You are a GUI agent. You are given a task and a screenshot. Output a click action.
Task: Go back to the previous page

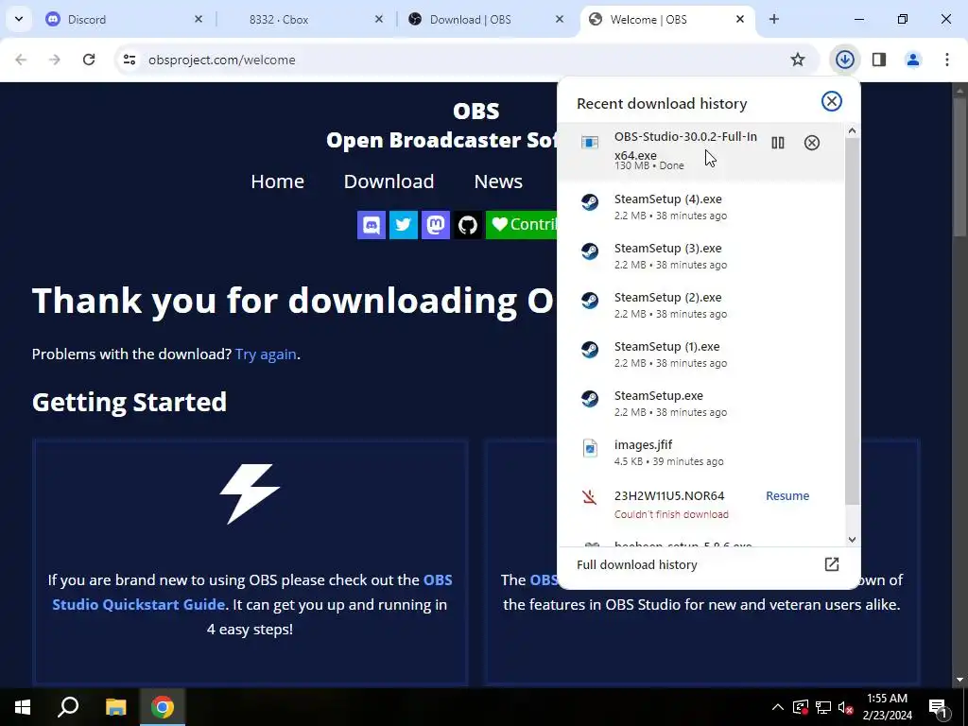(x=21, y=60)
